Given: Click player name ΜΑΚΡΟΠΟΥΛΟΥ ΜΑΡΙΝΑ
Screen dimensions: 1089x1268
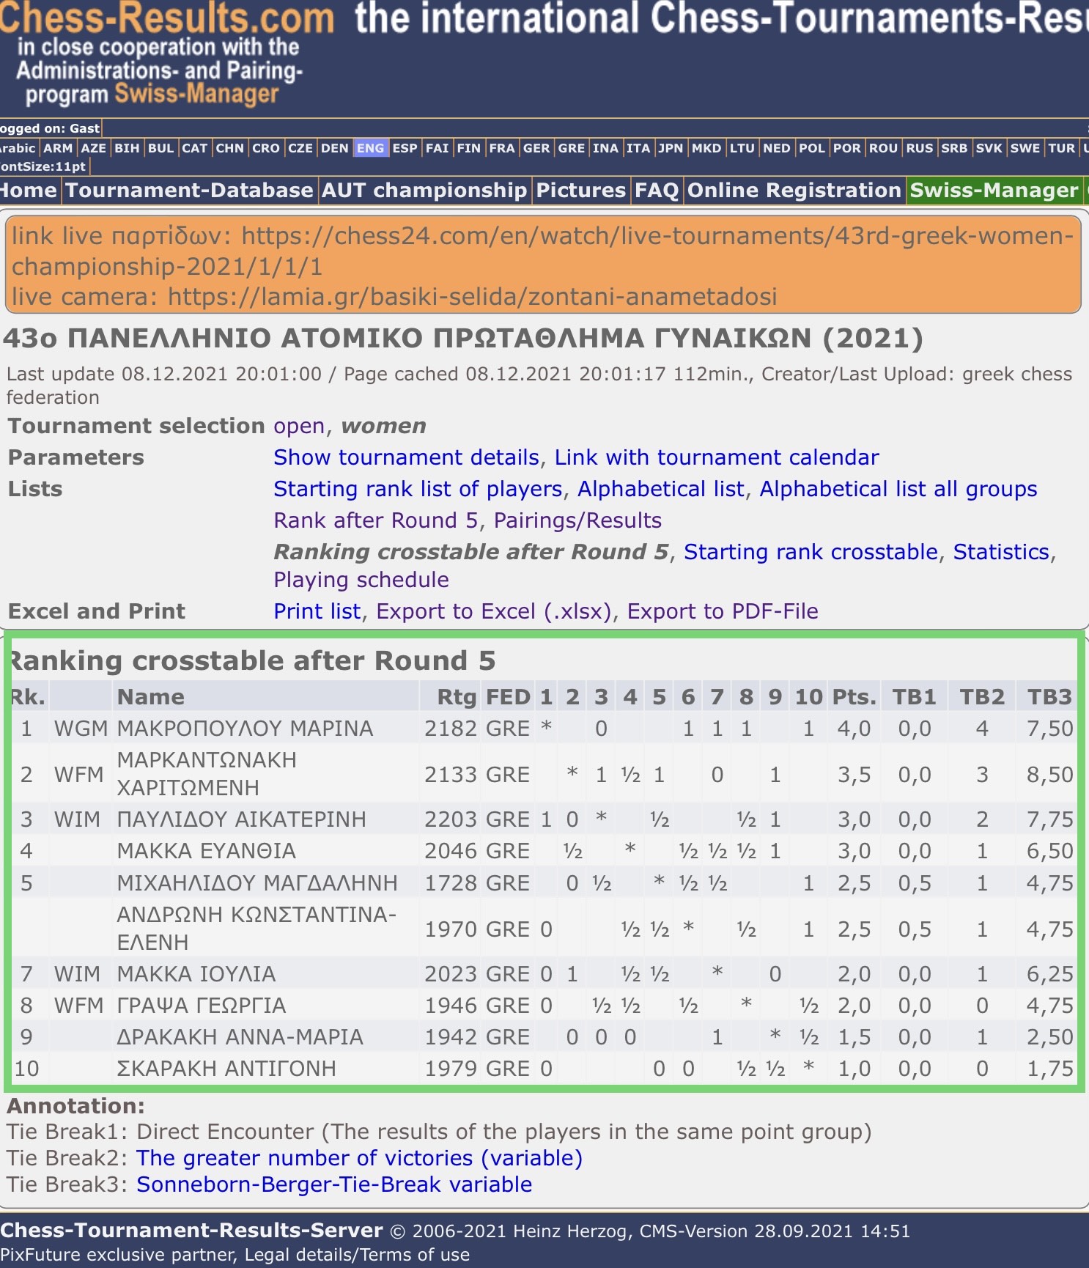Looking at the screenshot, I should click(246, 729).
